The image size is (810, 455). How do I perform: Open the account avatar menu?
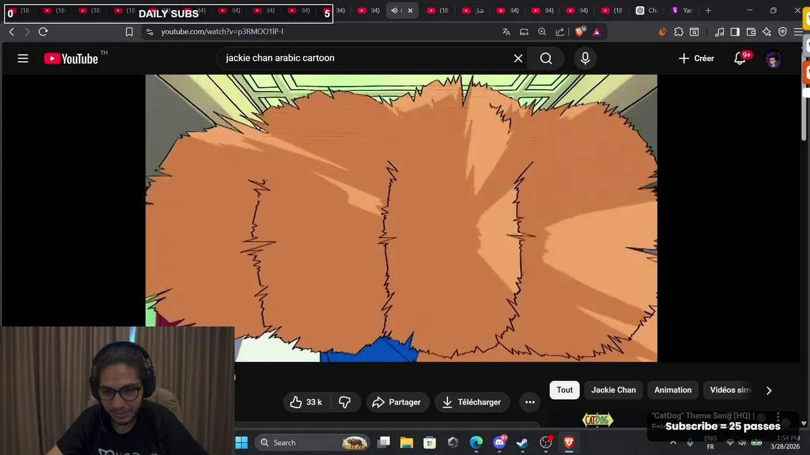click(x=773, y=59)
